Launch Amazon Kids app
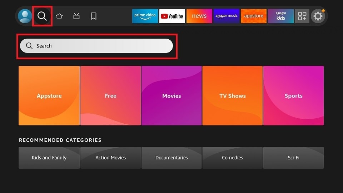Screen dimensions: 343x193 [x=281, y=16]
